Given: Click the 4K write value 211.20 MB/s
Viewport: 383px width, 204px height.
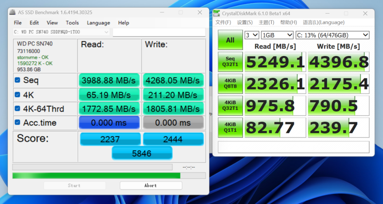Looking at the screenshot, I should click(x=173, y=95).
